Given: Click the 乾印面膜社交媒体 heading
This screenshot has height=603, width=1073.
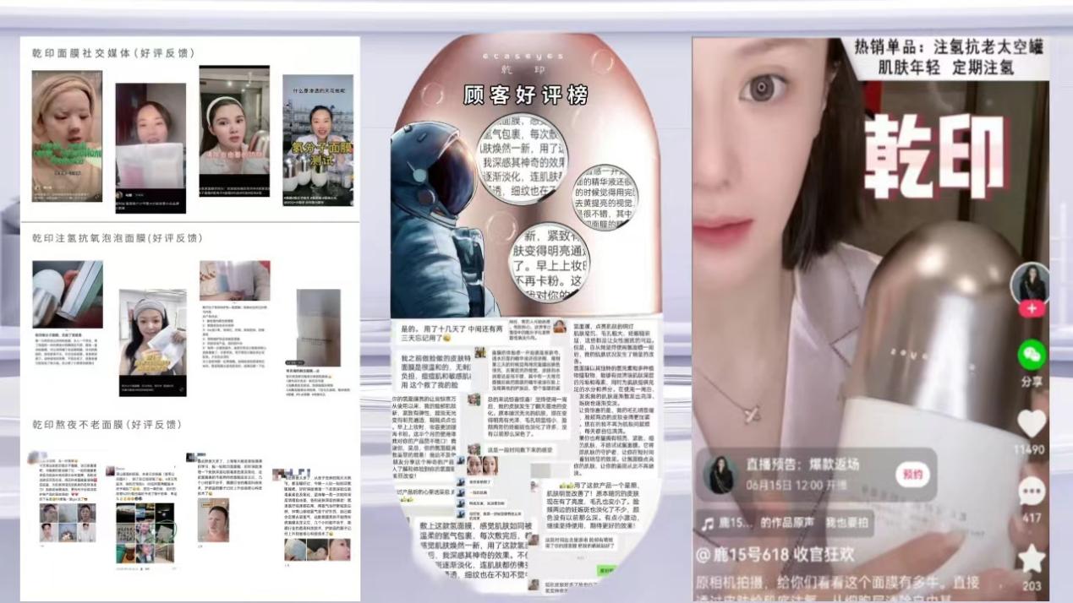Looking at the screenshot, I should (113, 53).
